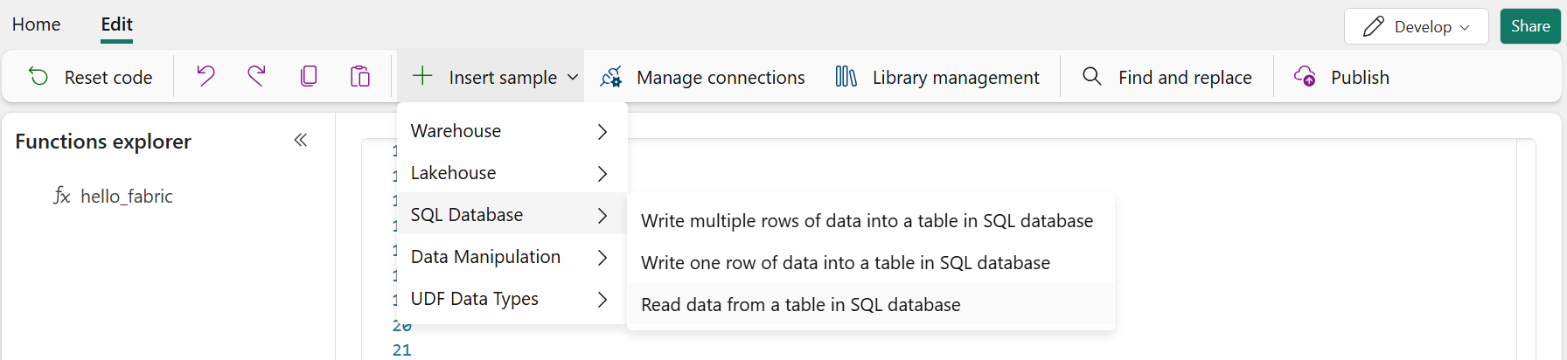Expand the Warehouse submenu
The image size is (1567, 360).
pyautogui.click(x=512, y=131)
